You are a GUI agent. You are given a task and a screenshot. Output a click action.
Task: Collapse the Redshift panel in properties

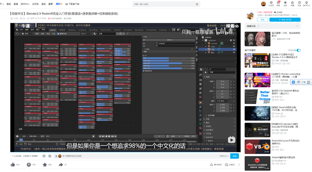tap(204, 137)
